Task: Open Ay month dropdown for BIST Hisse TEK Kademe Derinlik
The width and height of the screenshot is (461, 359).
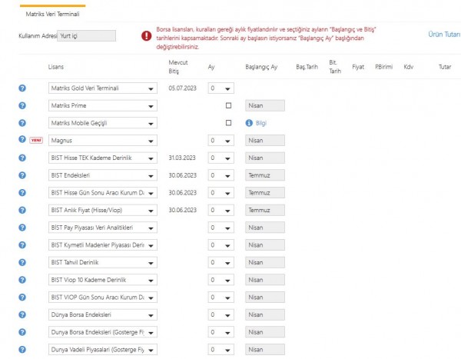Action: (x=221, y=158)
